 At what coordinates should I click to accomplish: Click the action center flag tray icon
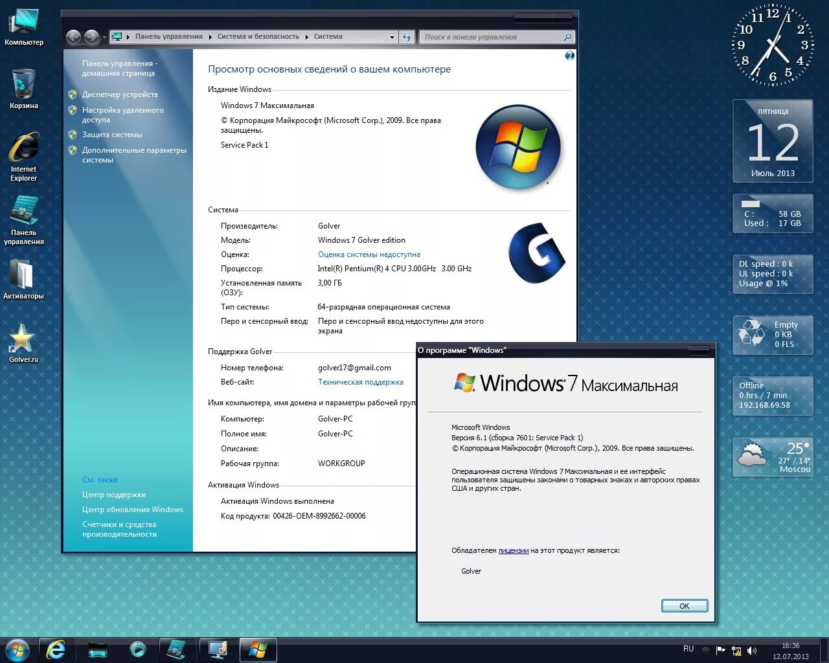pos(721,651)
